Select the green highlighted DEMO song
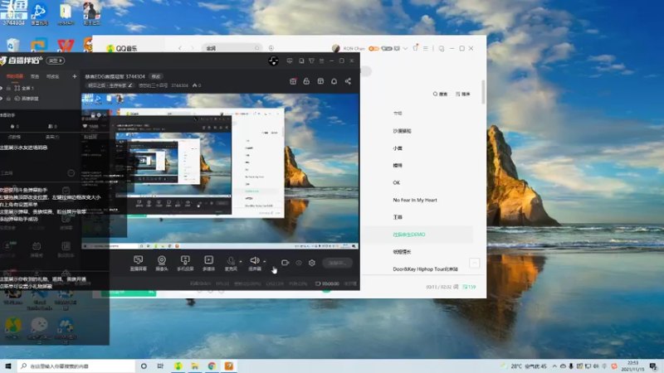Viewport: 664px width, 373px height. 408,235
